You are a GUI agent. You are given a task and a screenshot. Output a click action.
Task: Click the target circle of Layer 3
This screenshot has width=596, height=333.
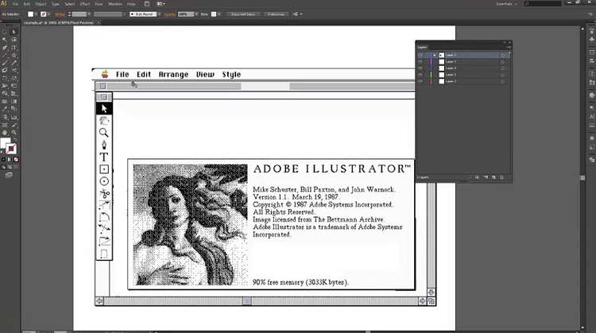[x=502, y=75]
